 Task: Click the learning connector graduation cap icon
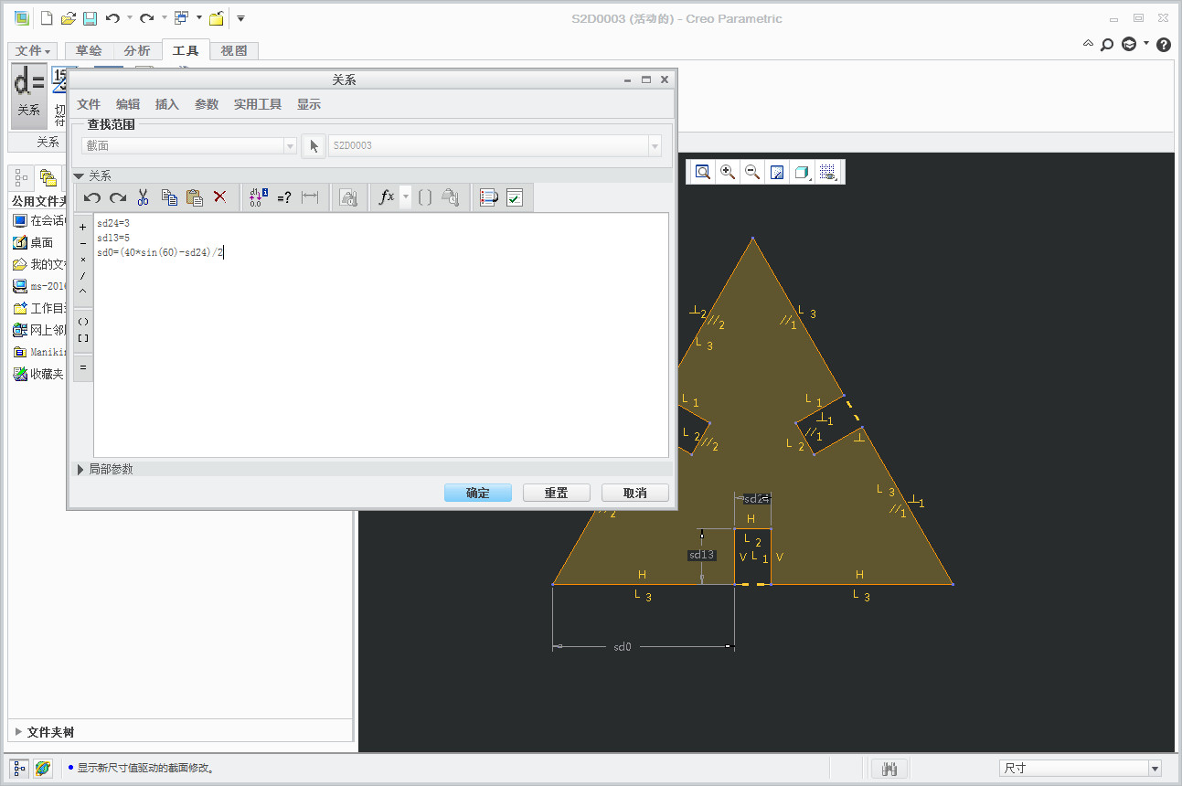[1129, 44]
